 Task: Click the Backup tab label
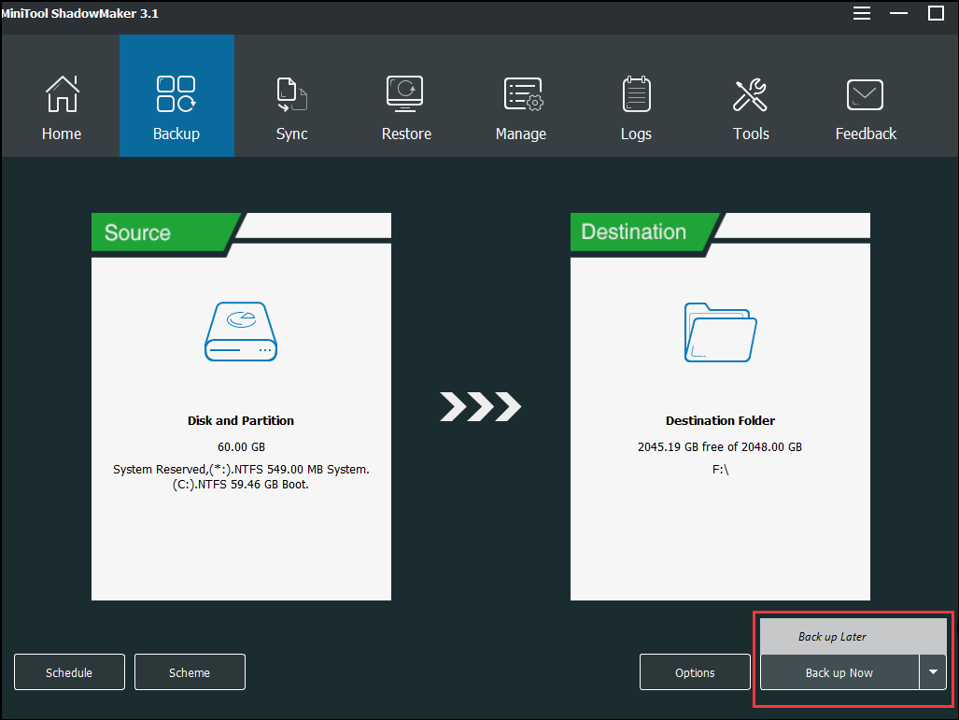176,134
